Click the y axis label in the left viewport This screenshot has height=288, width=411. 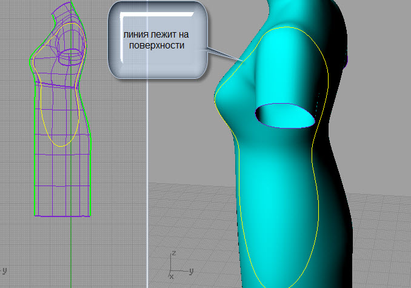pyautogui.click(x=4, y=270)
